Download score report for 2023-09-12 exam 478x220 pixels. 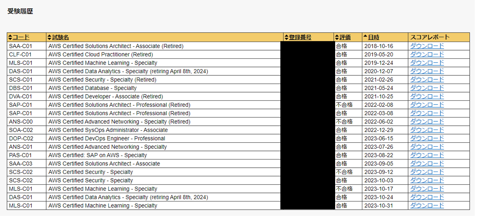[427, 172]
